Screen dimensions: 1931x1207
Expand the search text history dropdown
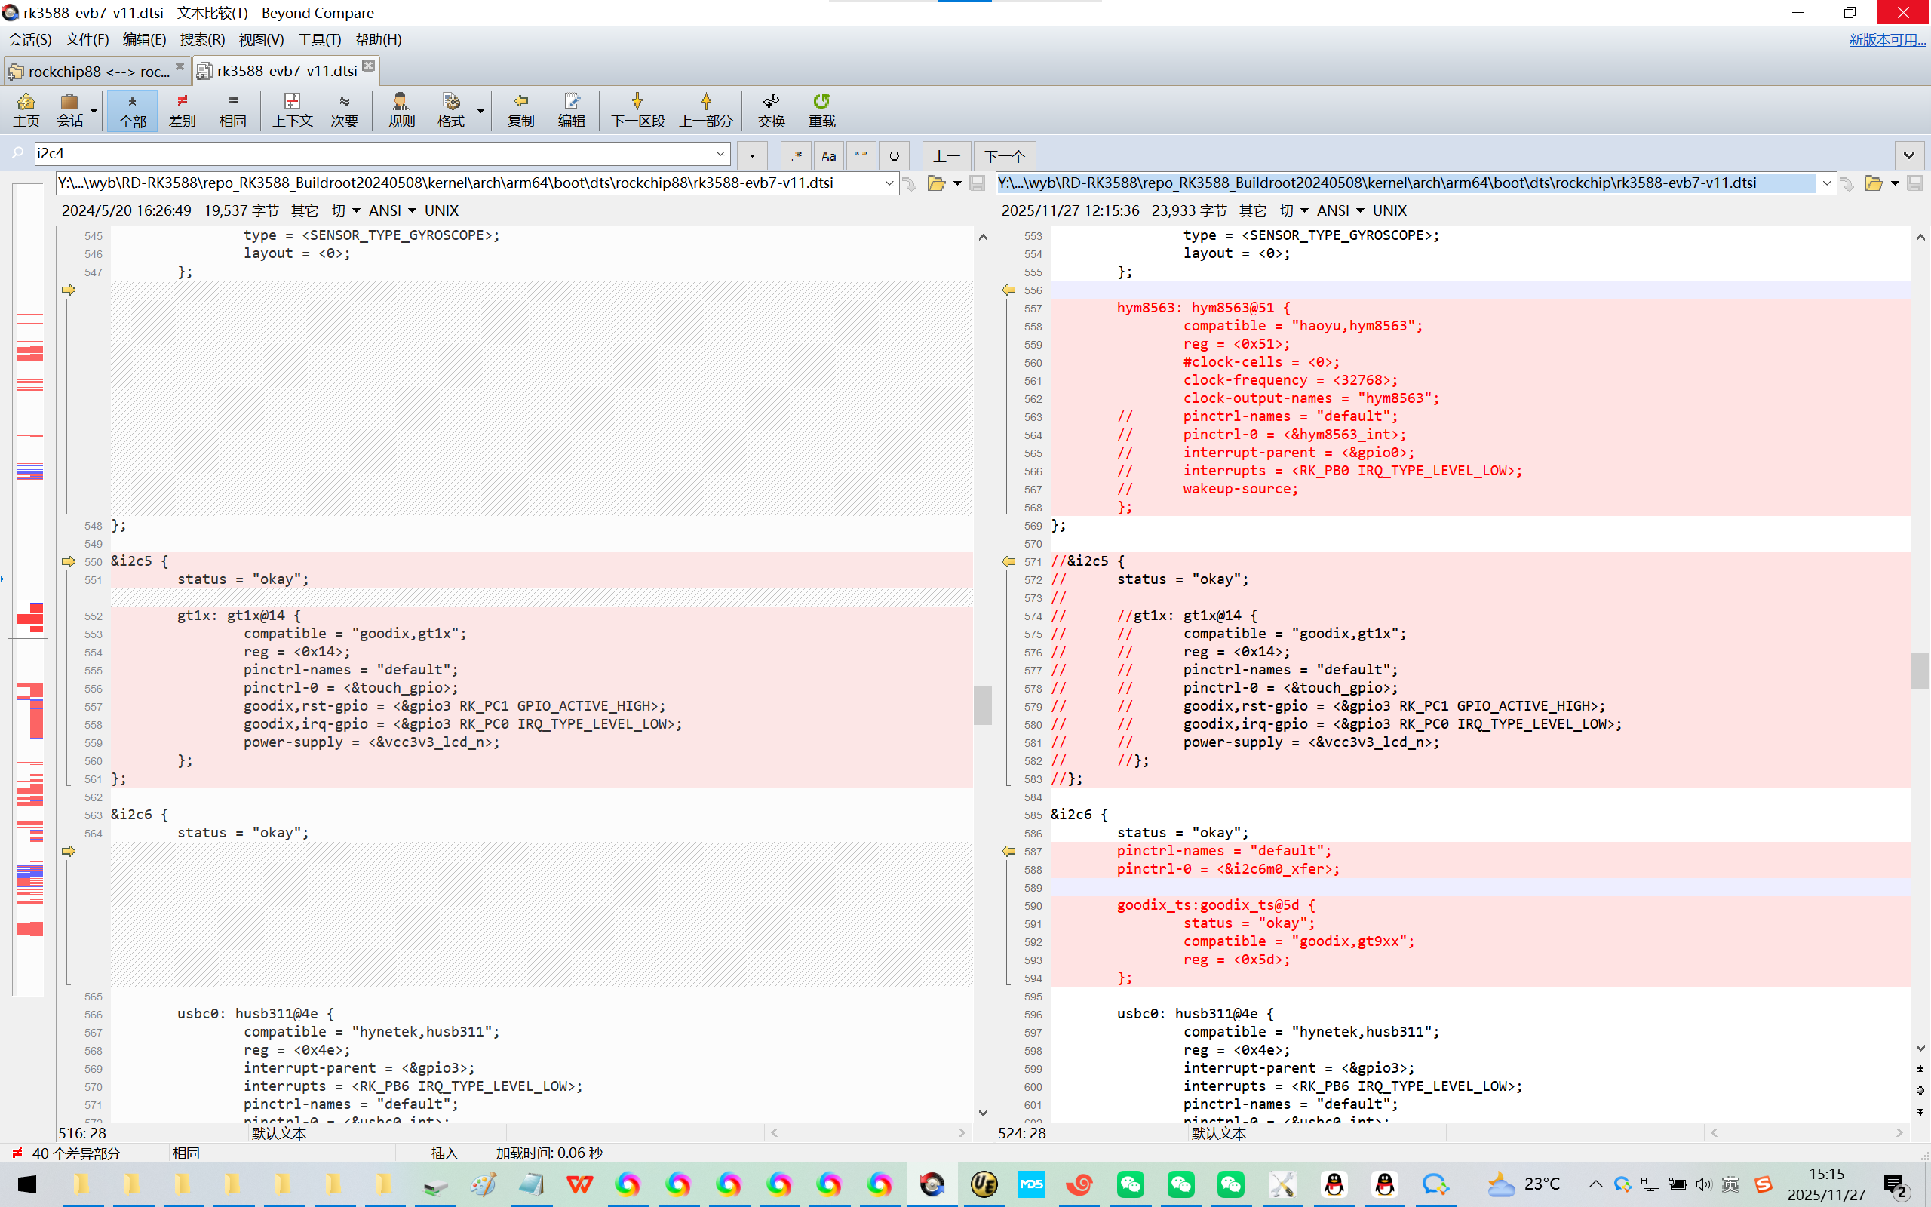pos(720,153)
